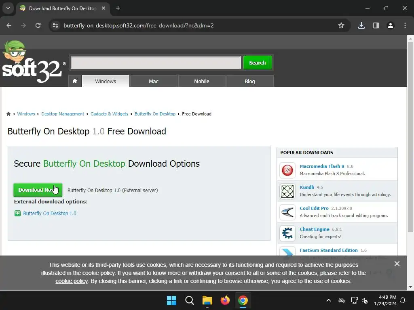Open the Kundli link
This screenshot has height=310, width=414.
[307, 187]
